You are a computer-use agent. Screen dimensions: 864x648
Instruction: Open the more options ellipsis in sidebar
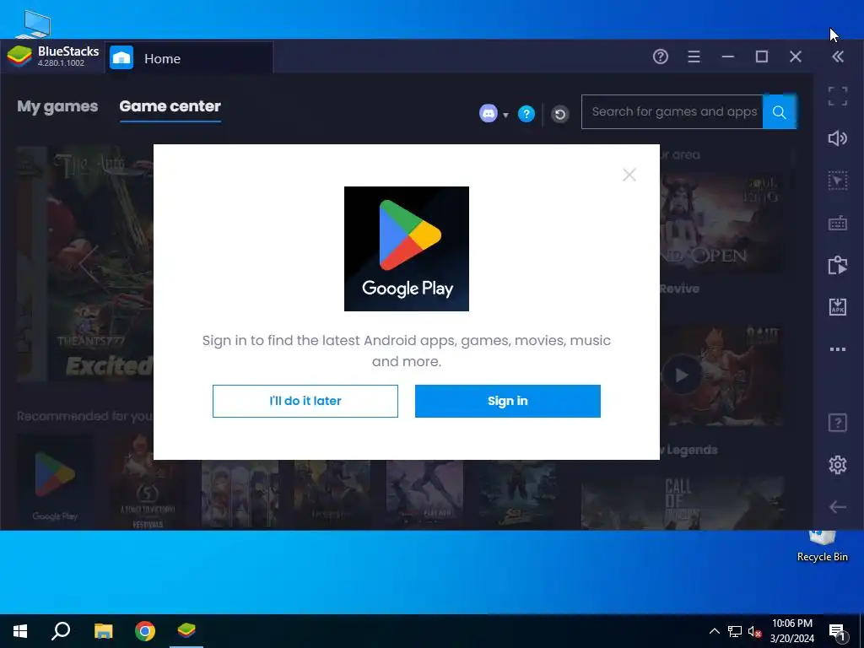(838, 349)
